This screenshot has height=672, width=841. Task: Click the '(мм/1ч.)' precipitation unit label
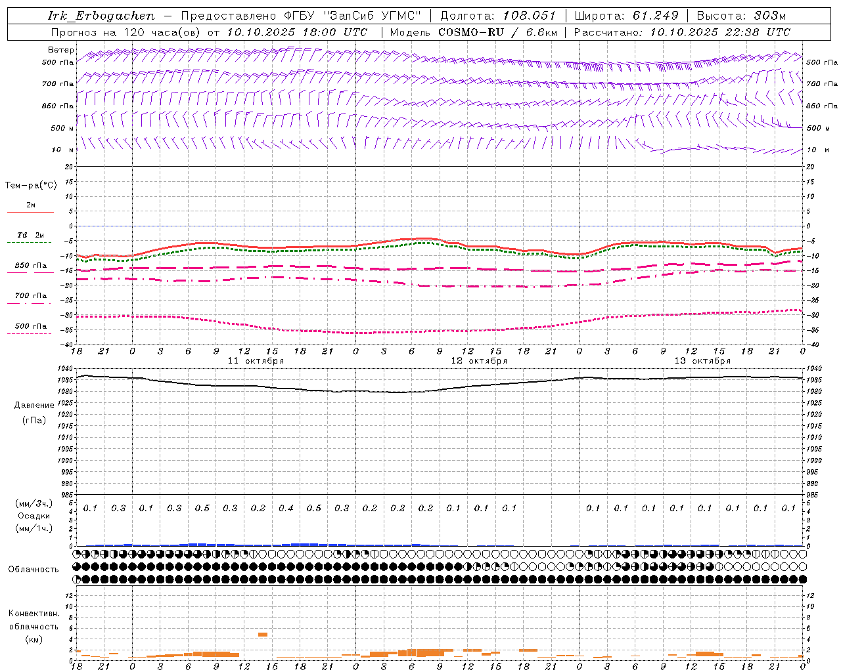34,529
